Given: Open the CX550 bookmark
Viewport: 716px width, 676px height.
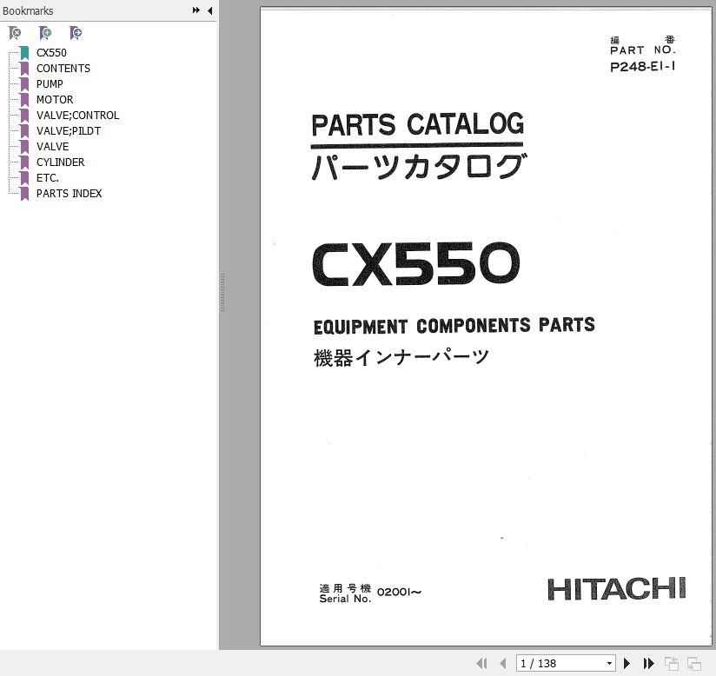Looking at the screenshot, I should 51,52.
